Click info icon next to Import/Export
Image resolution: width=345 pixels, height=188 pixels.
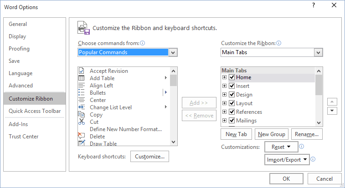coord(313,159)
